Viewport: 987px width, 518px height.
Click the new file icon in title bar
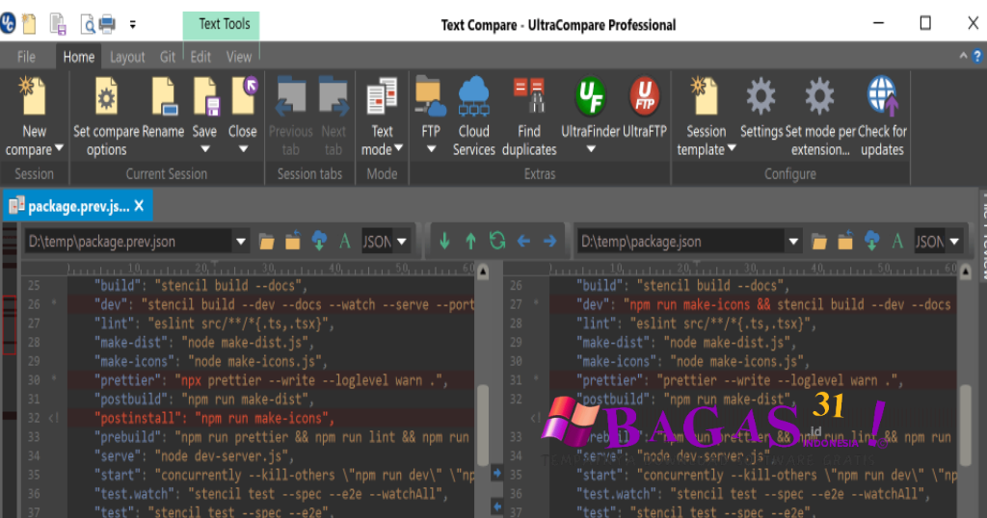(x=29, y=24)
